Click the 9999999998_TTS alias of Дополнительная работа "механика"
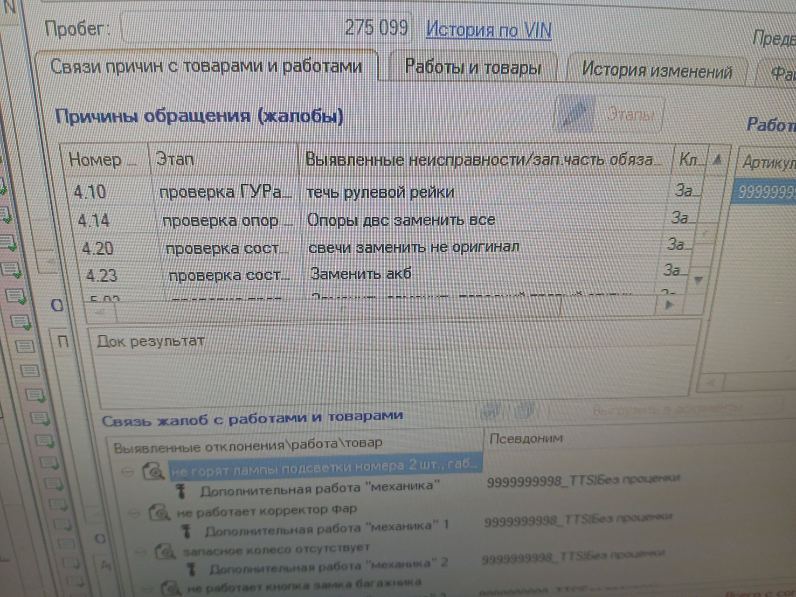The image size is (796, 597). (583, 479)
